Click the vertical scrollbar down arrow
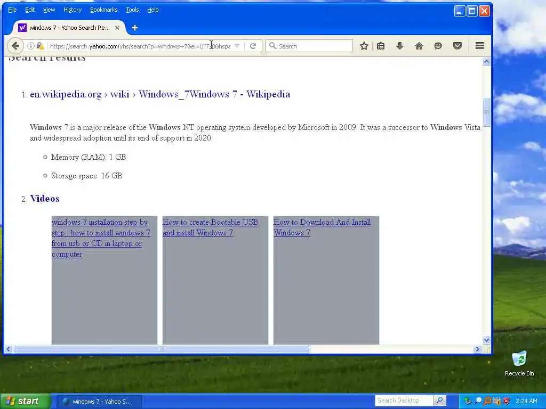The image size is (546, 409). pos(486,340)
